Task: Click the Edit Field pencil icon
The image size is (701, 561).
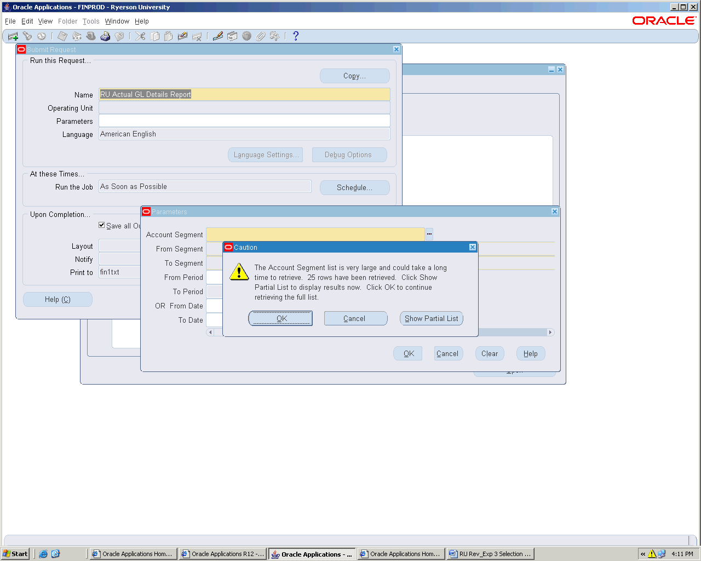Action: point(218,36)
